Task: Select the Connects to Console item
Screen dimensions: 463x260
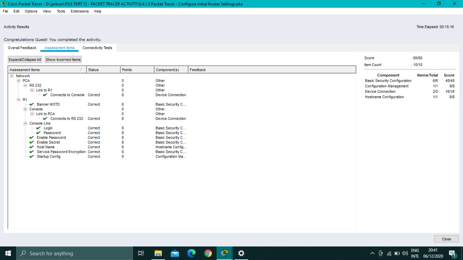Action: 67,95
